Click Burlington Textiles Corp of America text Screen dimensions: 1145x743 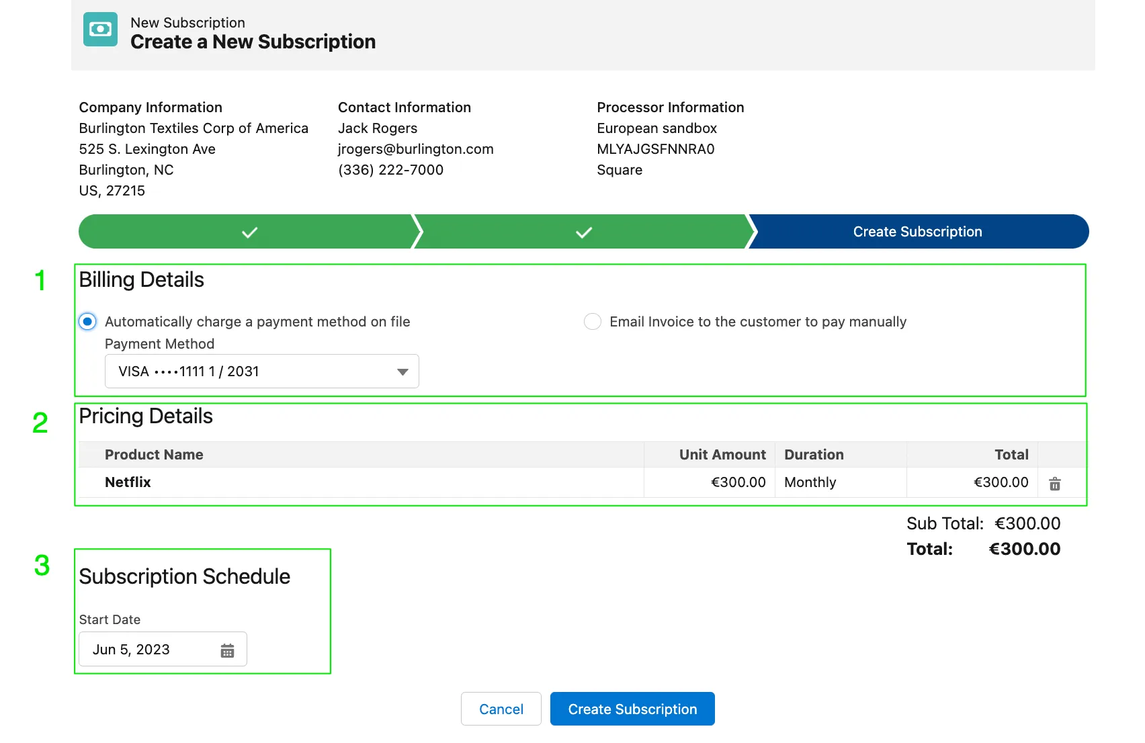click(x=194, y=128)
